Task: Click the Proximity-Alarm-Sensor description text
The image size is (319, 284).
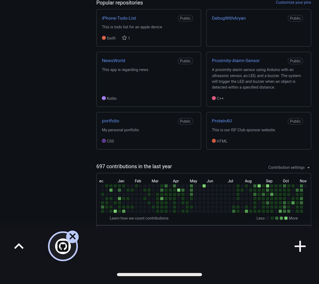Action: coord(257,78)
